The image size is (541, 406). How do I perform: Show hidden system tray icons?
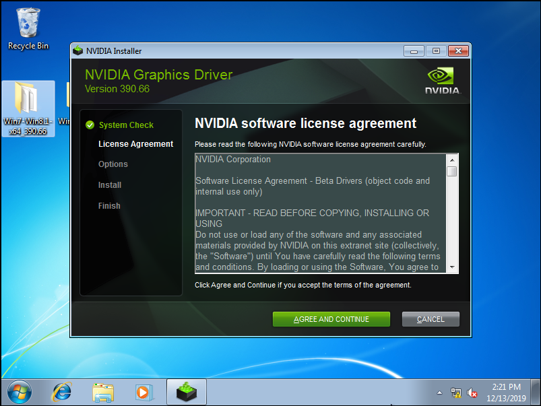click(x=439, y=393)
